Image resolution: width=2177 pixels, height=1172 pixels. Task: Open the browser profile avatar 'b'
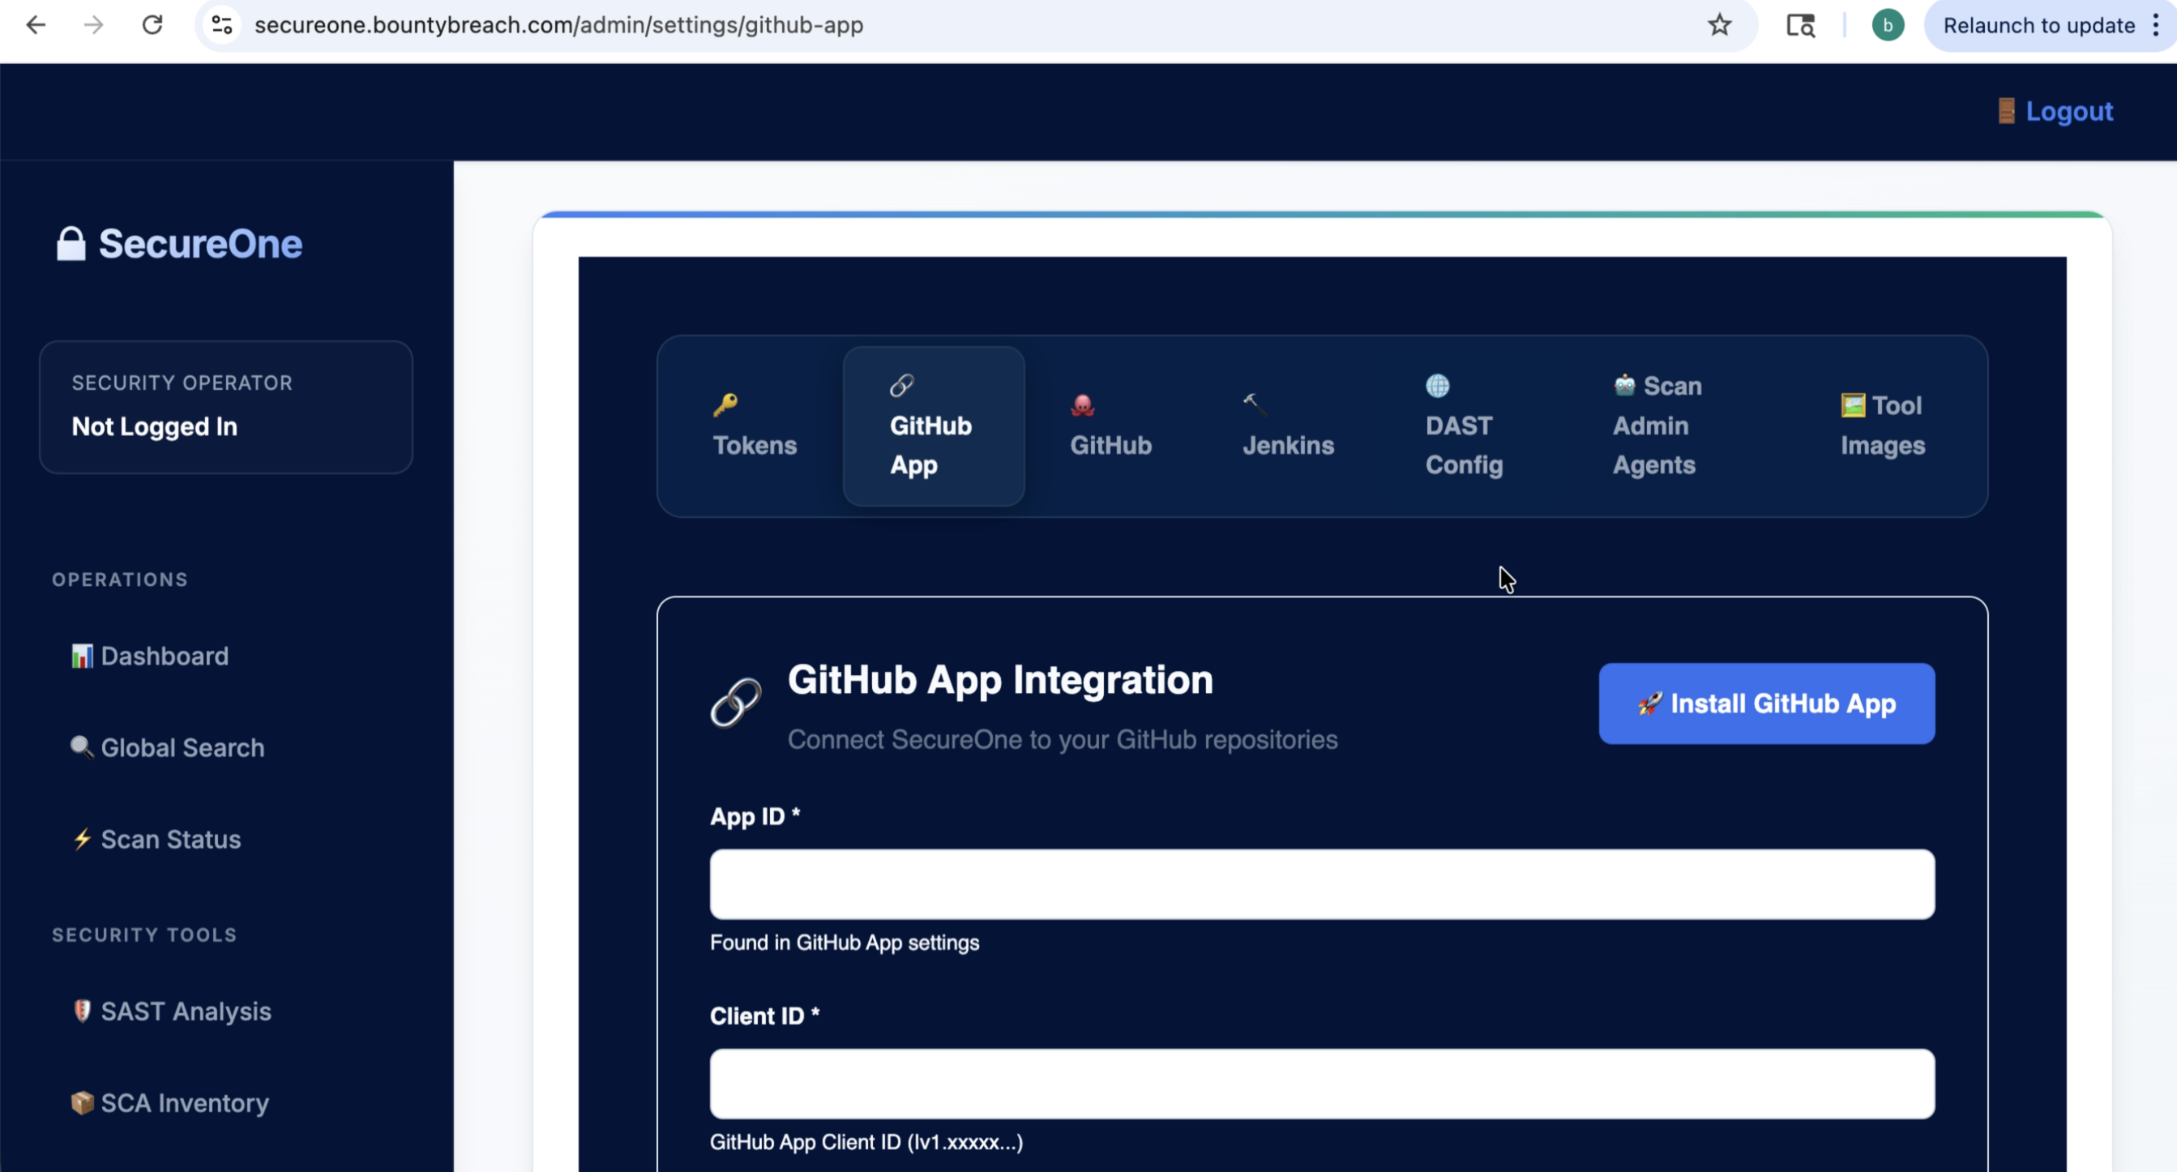(x=1887, y=25)
